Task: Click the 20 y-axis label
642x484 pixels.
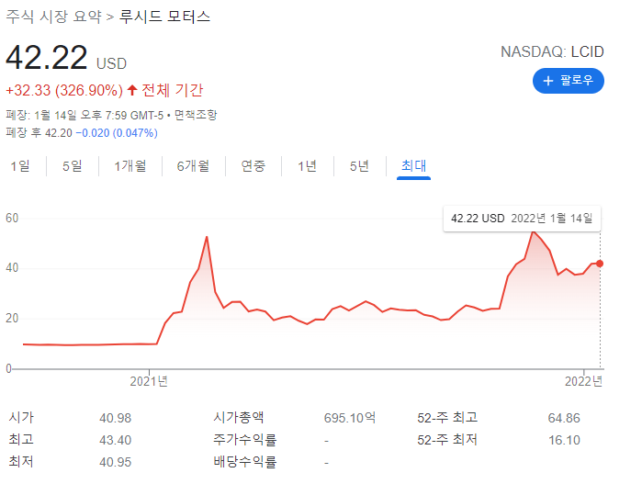Action: tap(12, 318)
